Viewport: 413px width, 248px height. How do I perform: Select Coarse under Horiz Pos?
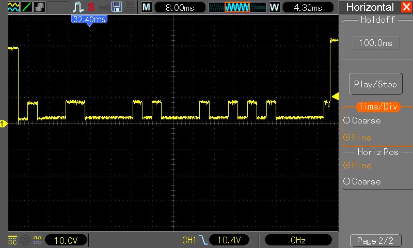pyautogui.click(x=362, y=181)
